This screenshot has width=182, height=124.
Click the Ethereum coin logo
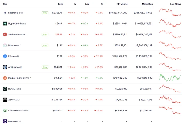tap(5, 13)
